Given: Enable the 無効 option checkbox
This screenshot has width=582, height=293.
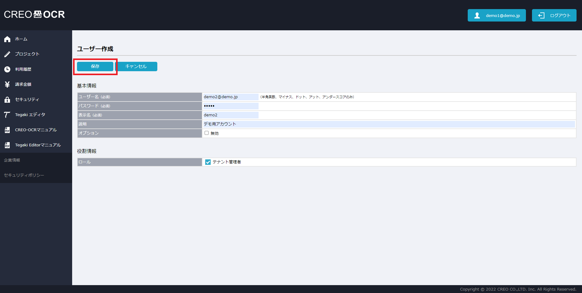Looking at the screenshot, I should (206, 133).
